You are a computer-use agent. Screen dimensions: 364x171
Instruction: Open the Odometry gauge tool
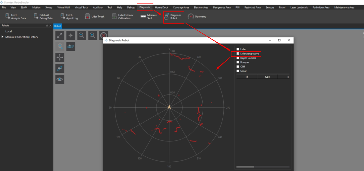tap(197, 17)
